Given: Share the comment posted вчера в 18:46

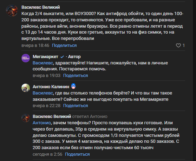Looking at the screenshot, I should (x=64, y=45).
